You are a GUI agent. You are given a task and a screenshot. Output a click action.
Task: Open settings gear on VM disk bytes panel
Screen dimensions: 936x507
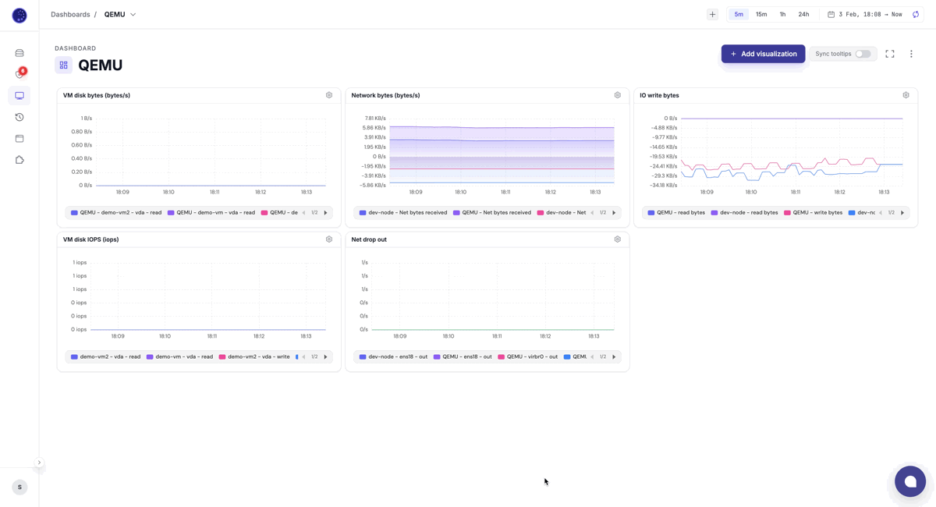tap(329, 95)
